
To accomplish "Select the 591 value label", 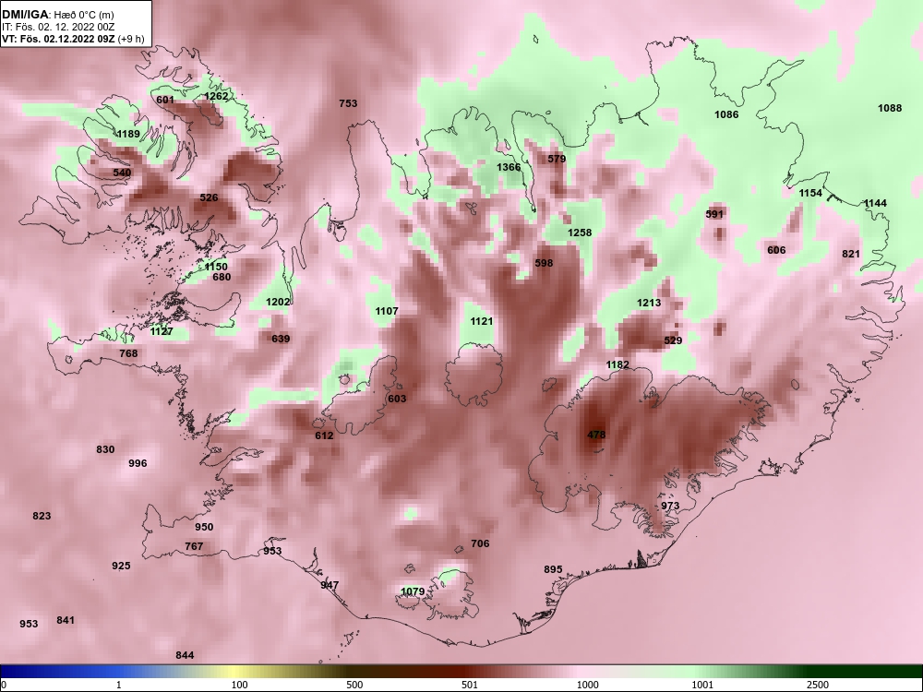I will [714, 214].
